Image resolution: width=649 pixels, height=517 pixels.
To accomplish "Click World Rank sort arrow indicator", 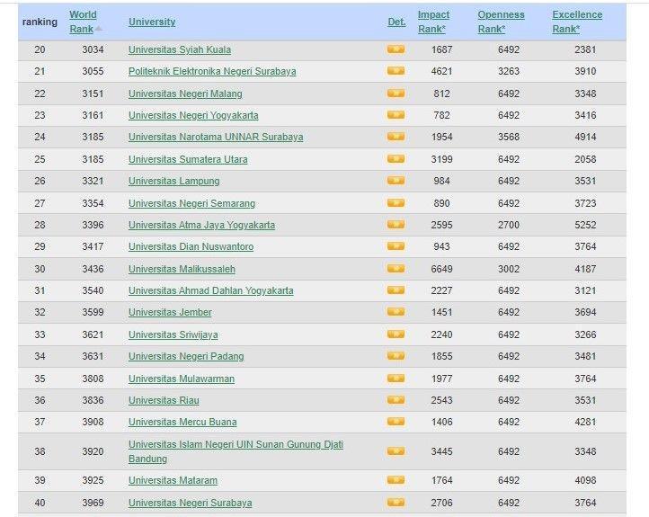I will tap(99, 29).
